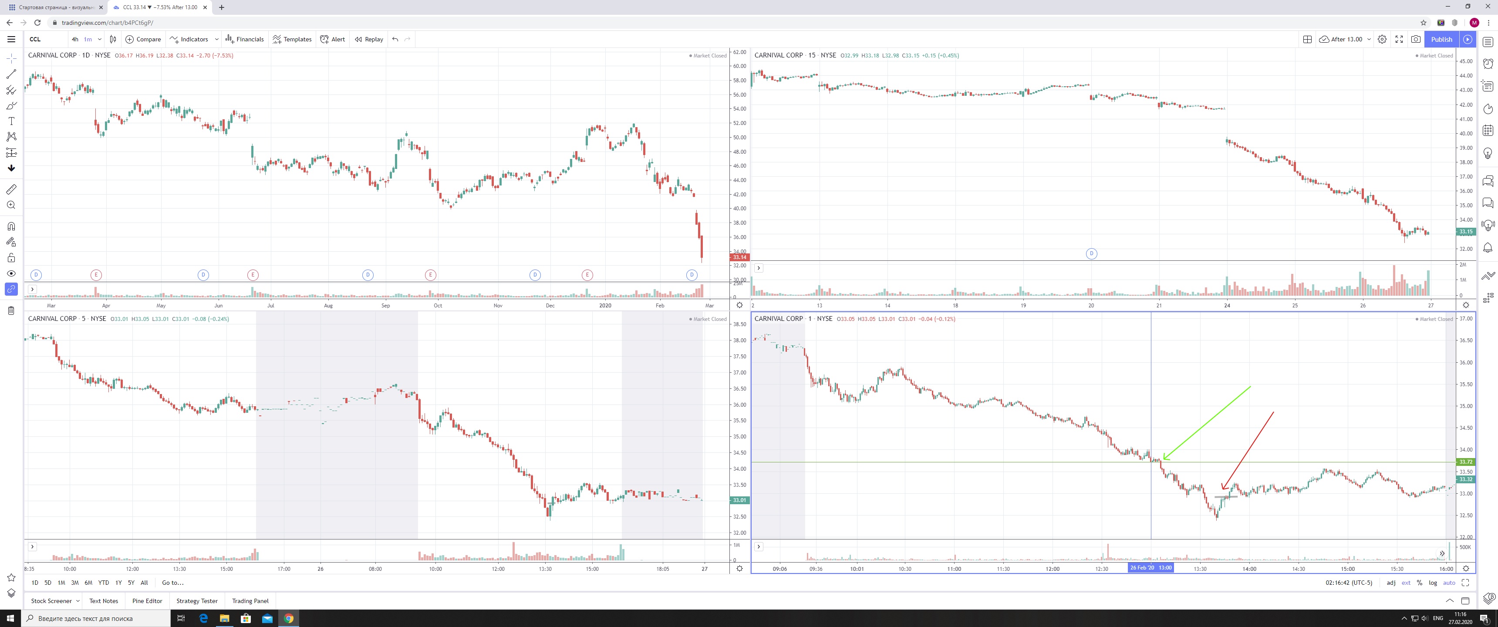Toggle visibility of all drawings (eye icon)
This screenshot has height=627, width=1498.
point(11,273)
